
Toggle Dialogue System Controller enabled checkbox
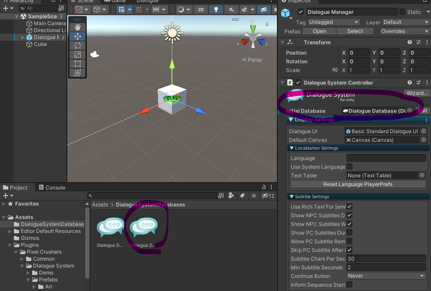(x=298, y=83)
